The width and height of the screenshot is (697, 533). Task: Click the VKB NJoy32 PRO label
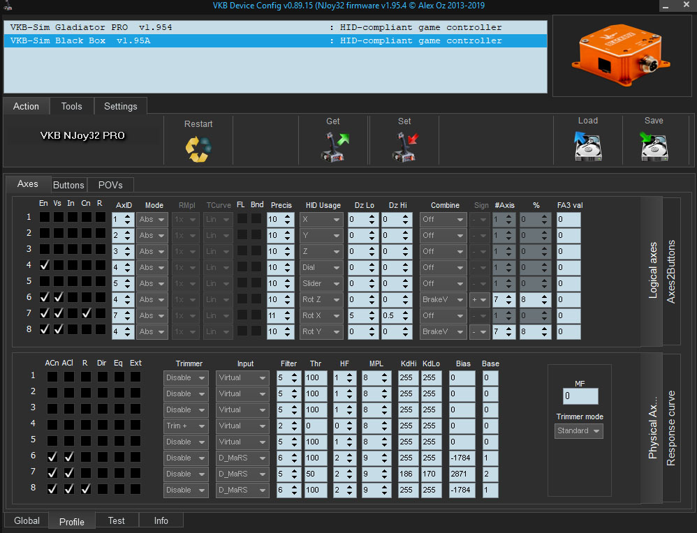82,135
